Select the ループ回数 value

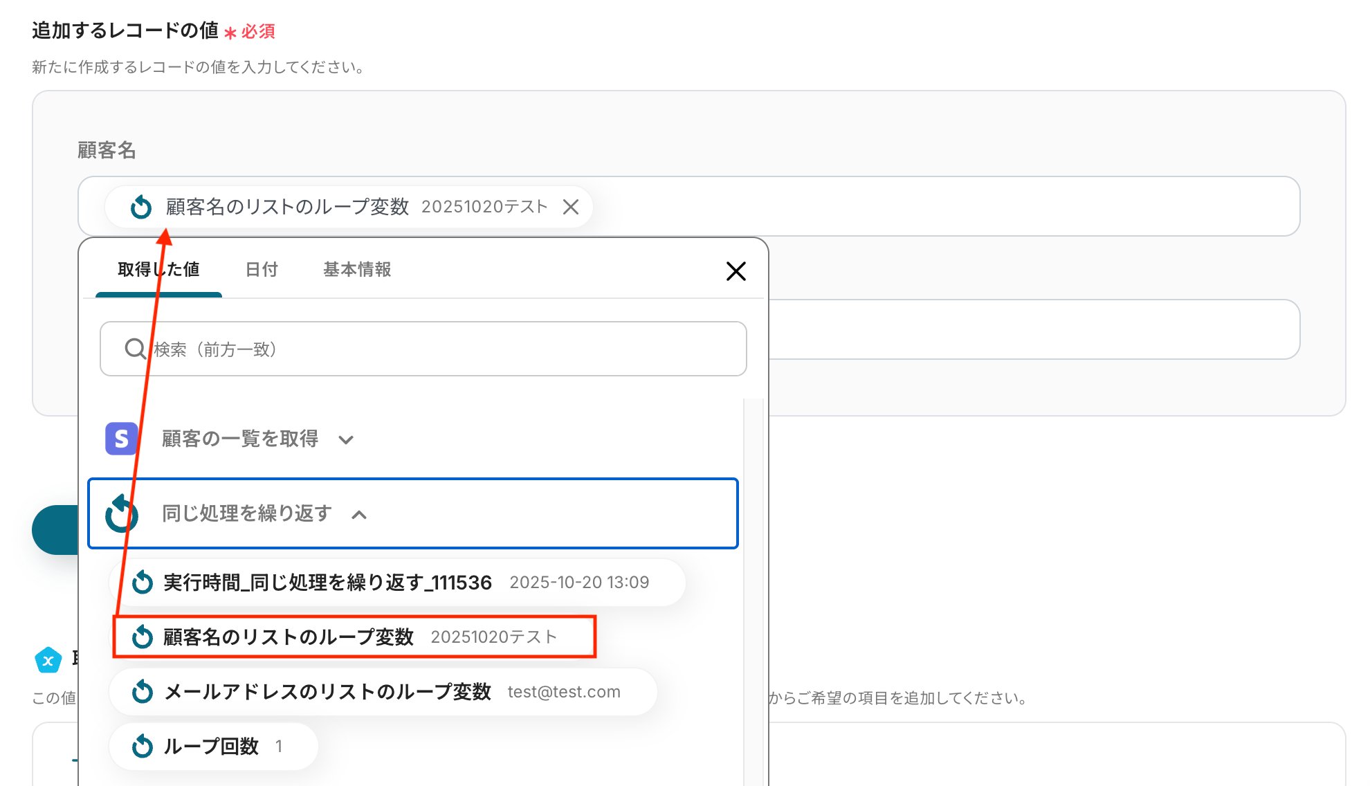click(x=212, y=746)
